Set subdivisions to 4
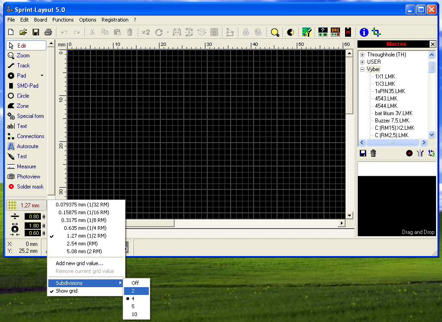 136,299
